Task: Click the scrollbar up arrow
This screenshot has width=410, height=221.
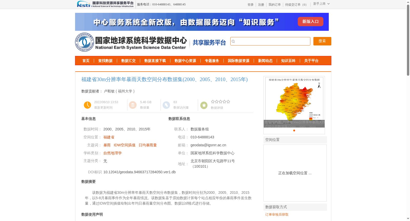Action: [408, 2]
